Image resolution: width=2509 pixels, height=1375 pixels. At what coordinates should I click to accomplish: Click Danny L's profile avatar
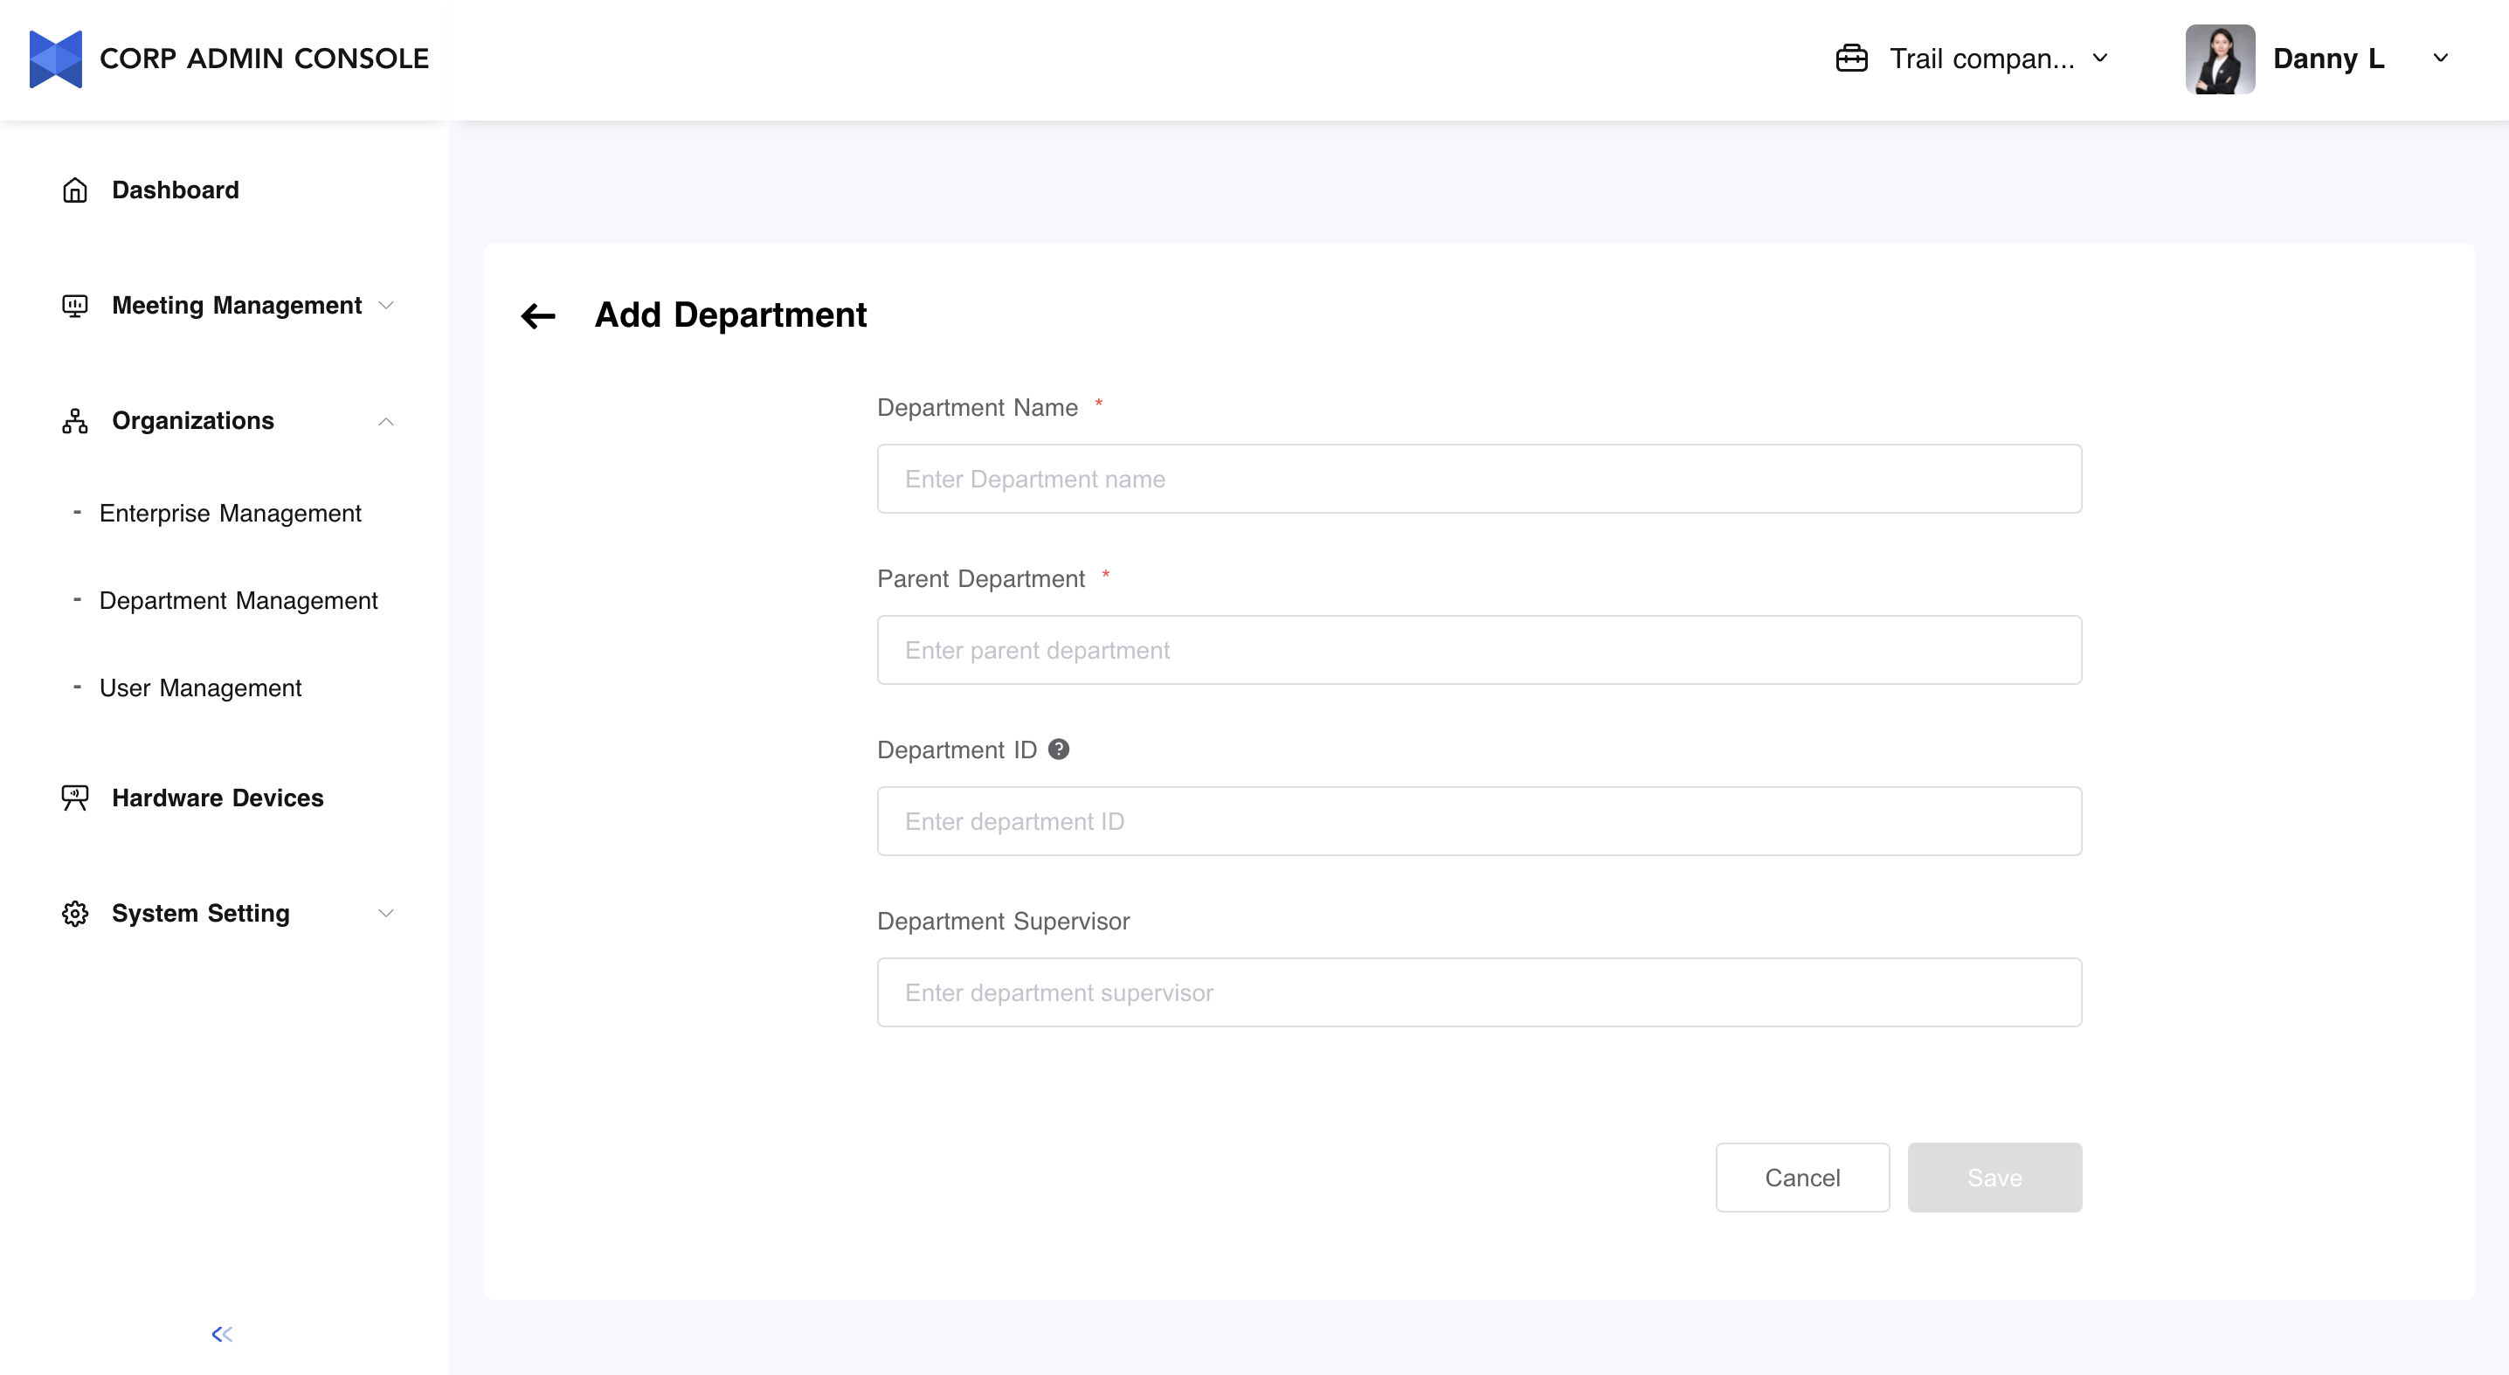[2219, 59]
